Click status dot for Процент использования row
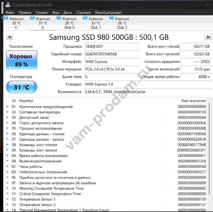The height and width of the screenshot is (212, 213). [x=7, y=128]
